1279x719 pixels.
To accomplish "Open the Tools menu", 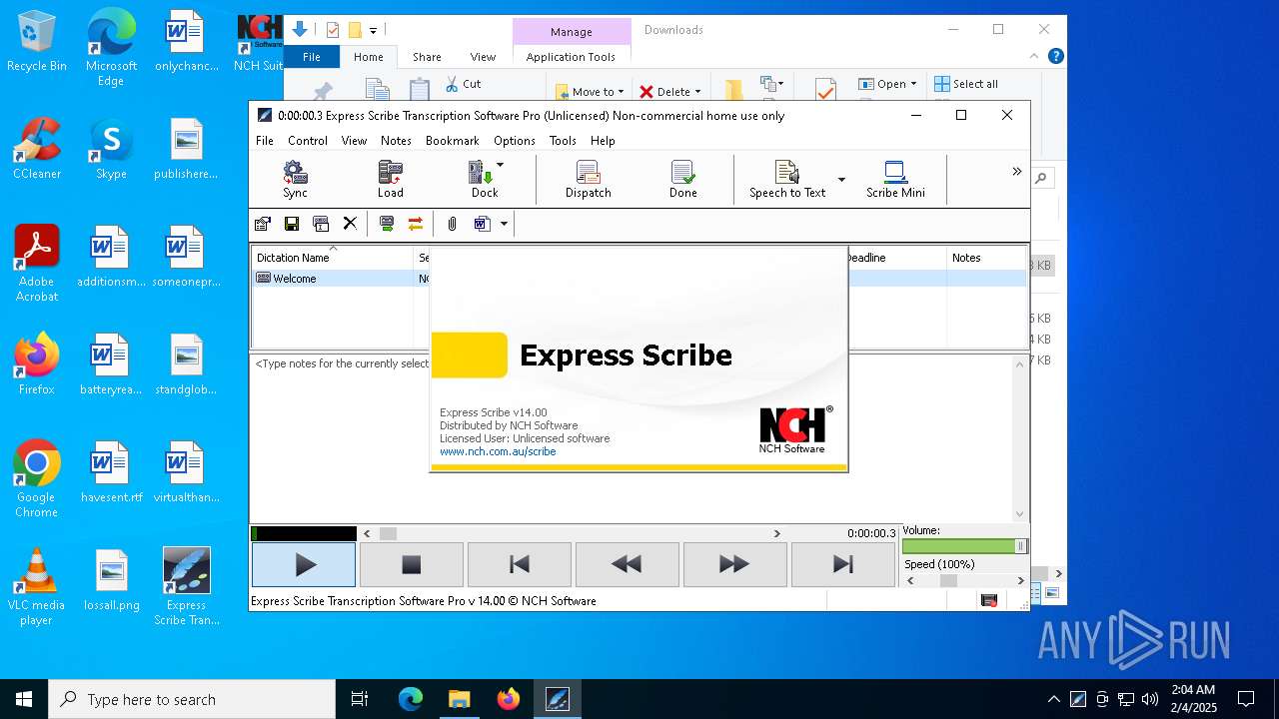I will click(x=563, y=141).
